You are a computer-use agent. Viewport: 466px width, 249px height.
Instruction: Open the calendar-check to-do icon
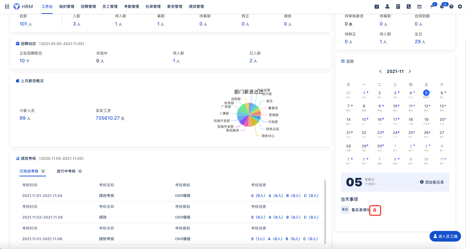tap(377, 6)
